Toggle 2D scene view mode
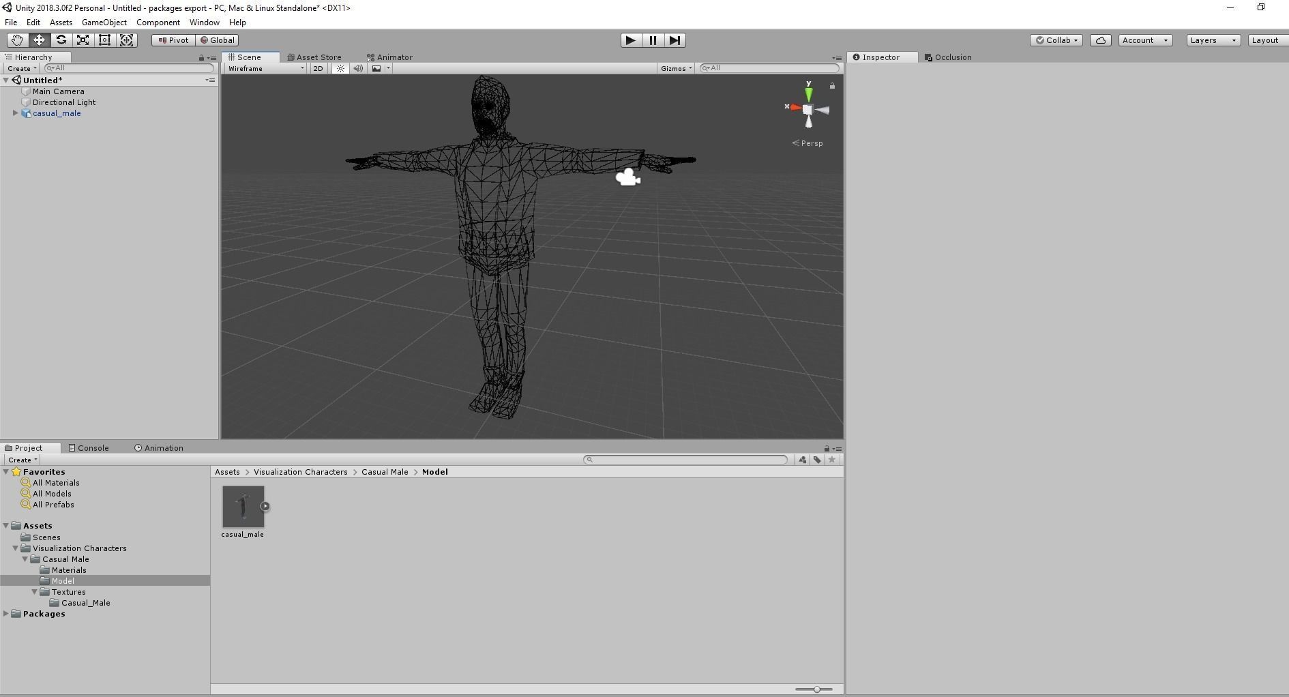Viewport: 1289px width, 697px height. pos(317,68)
